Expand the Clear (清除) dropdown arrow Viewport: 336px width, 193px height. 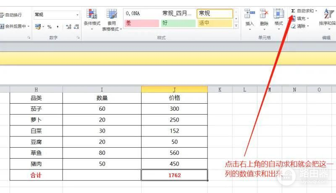(308, 26)
